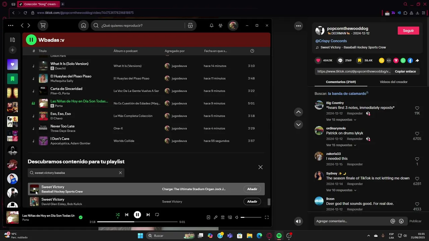This screenshot has width=429, height=241.
Task: Sort by Título column header
Action: (x=43, y=51)
